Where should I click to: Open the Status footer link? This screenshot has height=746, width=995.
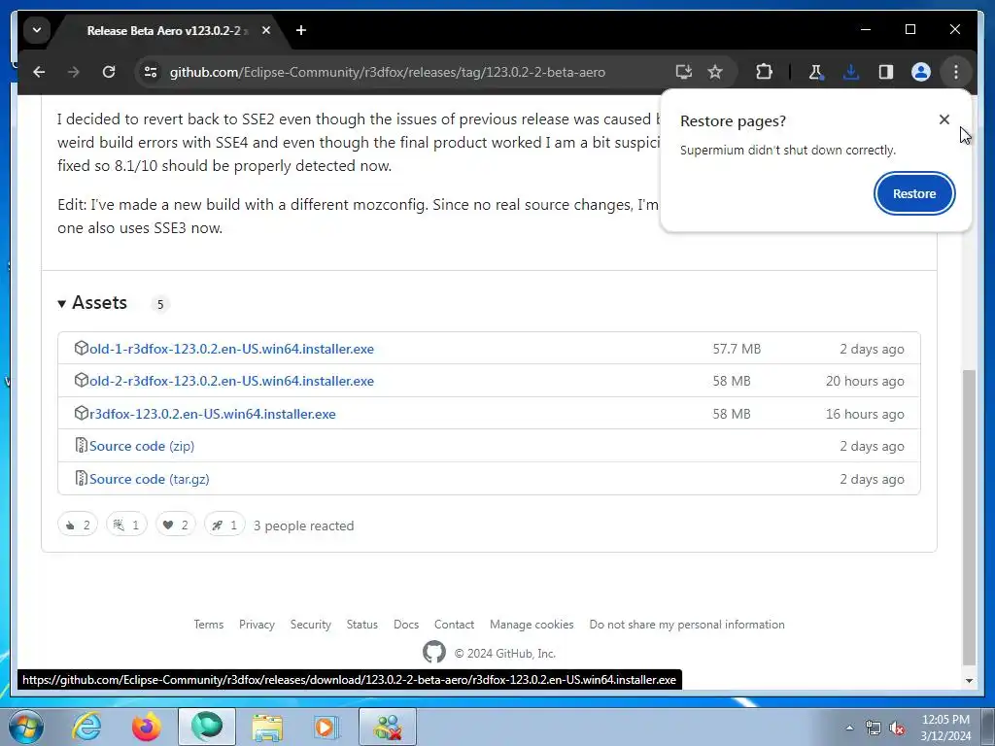361,625
